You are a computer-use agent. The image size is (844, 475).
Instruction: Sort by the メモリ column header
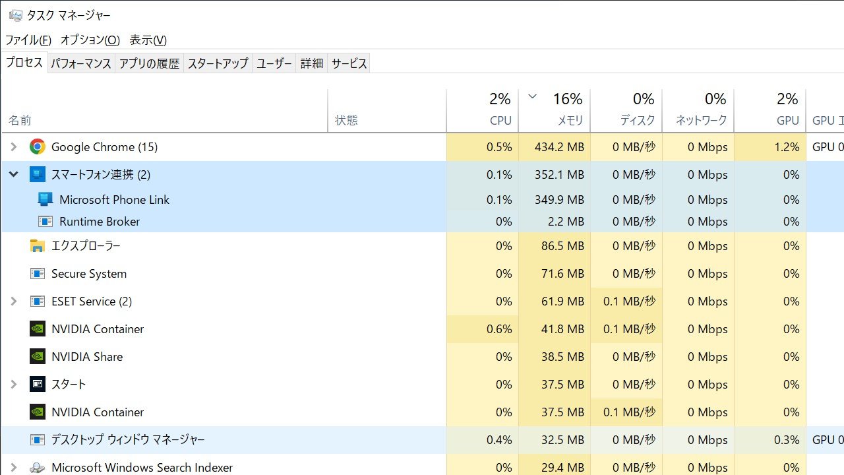(555, 111)
